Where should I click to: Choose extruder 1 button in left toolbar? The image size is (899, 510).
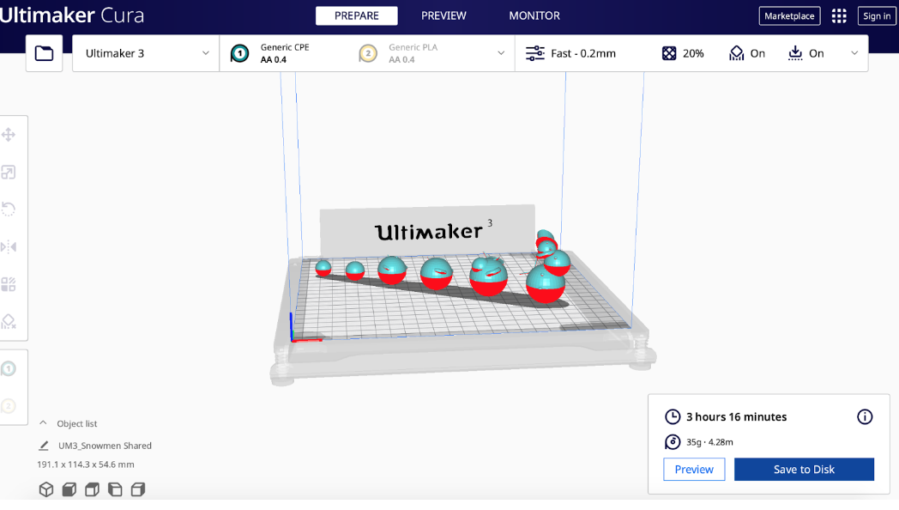tap(9, 369)
